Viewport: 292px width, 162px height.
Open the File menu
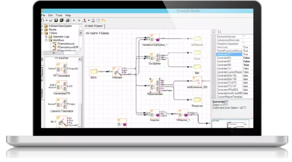43,15
